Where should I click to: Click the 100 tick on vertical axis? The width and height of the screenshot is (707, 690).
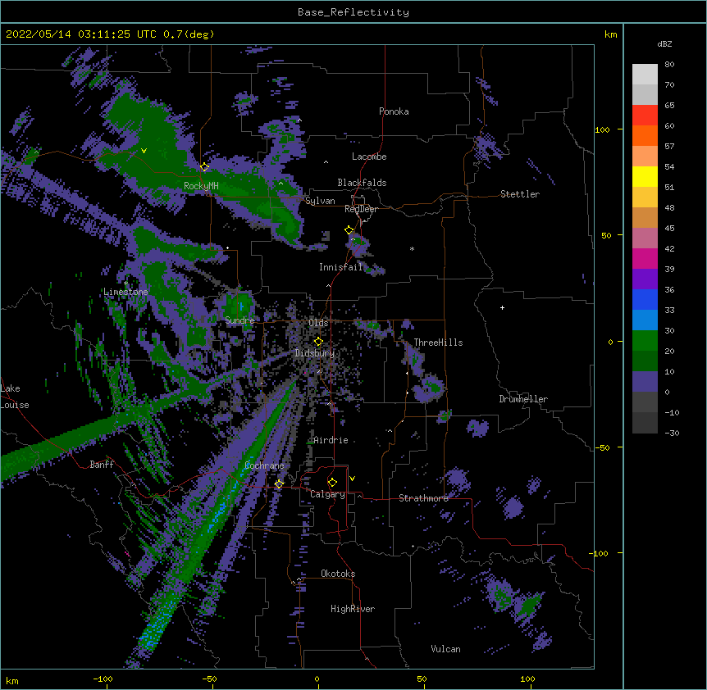[x=602, y=129]
